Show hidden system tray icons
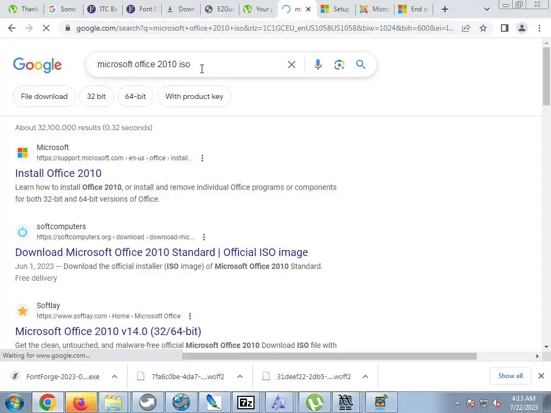 tap(457, 403)
